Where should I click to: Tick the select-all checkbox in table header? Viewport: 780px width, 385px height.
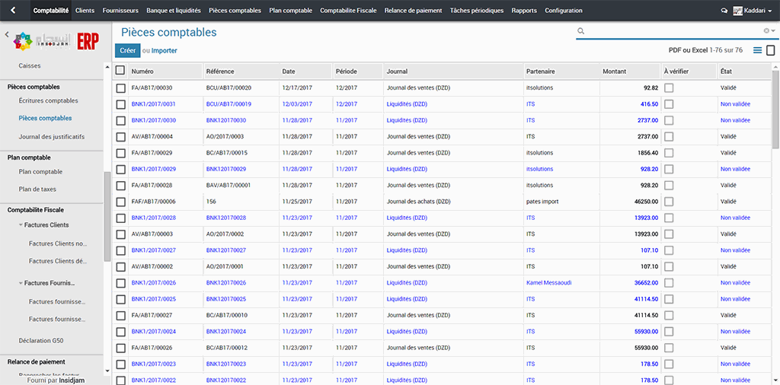click(120, 71)
